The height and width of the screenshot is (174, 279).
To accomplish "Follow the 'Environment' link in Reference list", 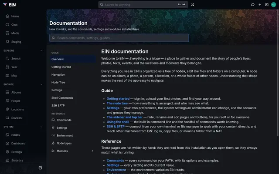I will click(x=116, y=170).
